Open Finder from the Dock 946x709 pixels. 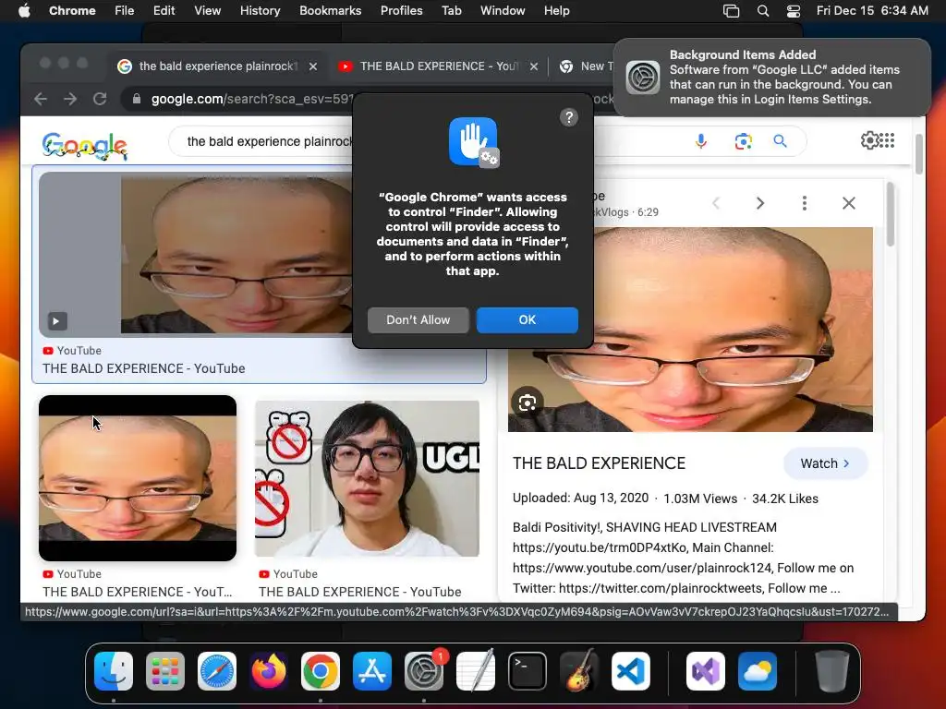pos(114,671)
